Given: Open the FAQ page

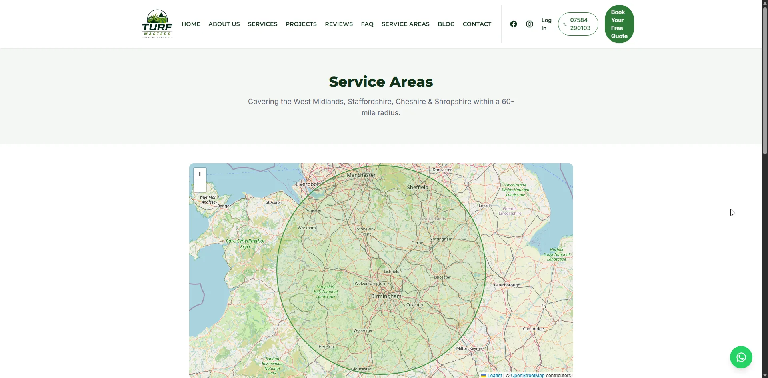Looking at the screenshot, I should [367, 24].
